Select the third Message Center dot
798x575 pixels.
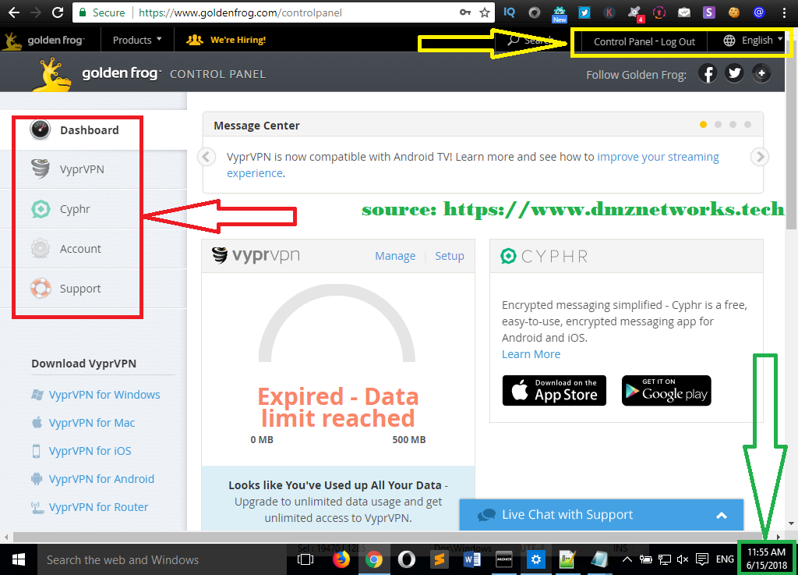pyautogui.click(x=733, y=124)
